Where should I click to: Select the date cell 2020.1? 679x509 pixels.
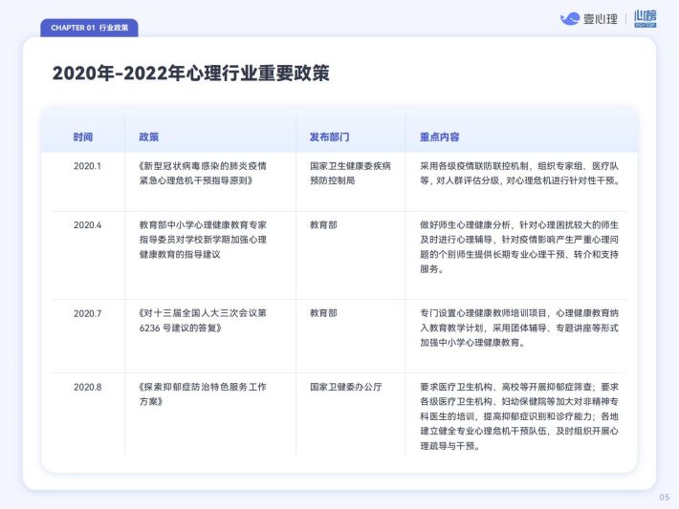(87, 166)
